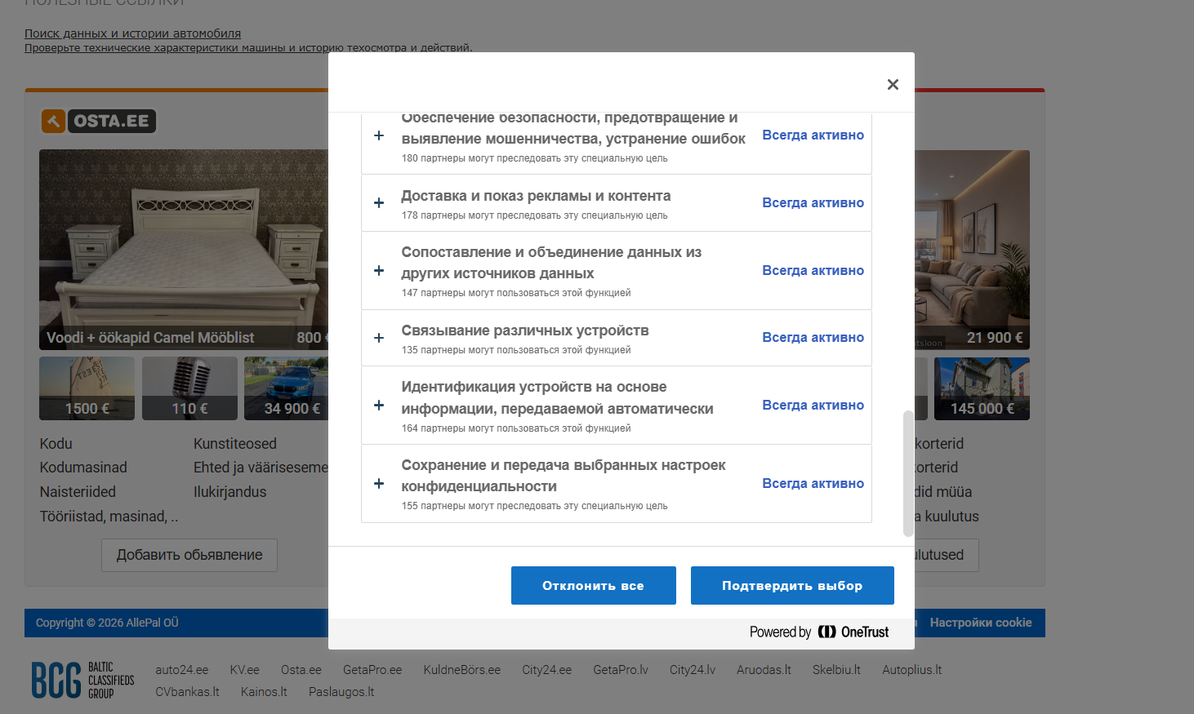The height and width of the screenshot is (714, 1194).
Task: Open auto24.ee footer link
Action: click(182, 670)
